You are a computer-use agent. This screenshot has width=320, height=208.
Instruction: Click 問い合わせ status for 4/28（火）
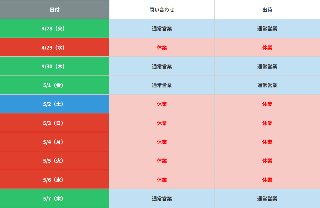(162, 29)
